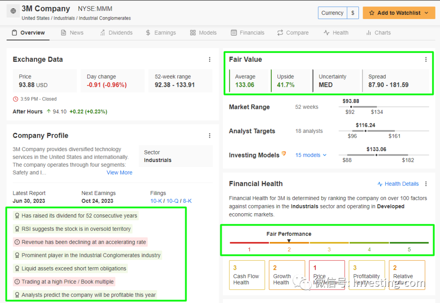Click the clipboard icon on the Overview tab

(x=14, y=33)
